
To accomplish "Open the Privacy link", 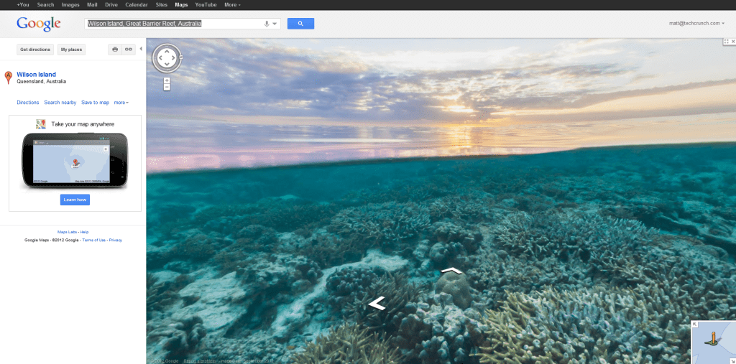I will pyautogui.click(x=116, y=240).
